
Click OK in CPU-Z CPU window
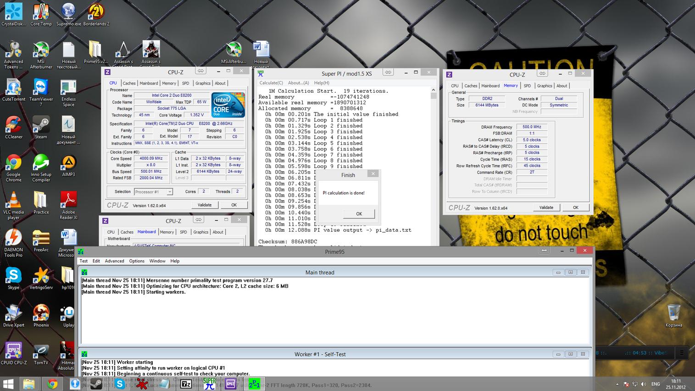[x=234, y=205]
